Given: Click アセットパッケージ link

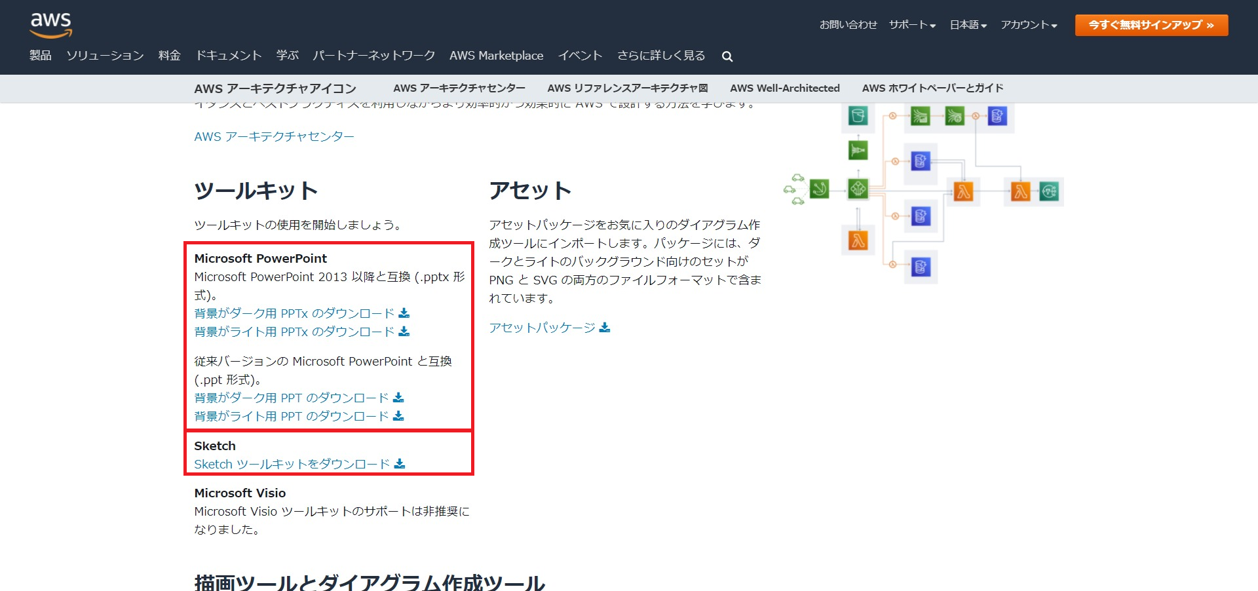Looking at the screenshot, I should click(543, 328).
